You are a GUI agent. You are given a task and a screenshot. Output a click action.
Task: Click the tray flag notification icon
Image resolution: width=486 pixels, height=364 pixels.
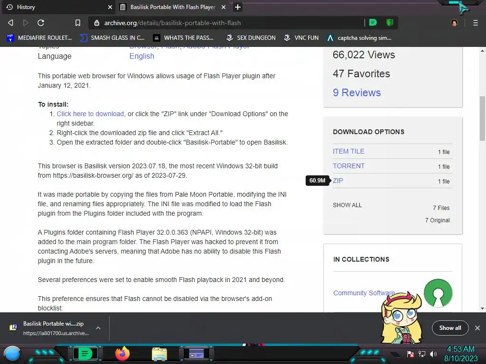[411, 354]
